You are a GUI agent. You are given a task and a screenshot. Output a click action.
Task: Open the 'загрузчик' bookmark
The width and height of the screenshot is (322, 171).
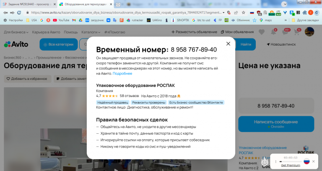click(94, 20)
